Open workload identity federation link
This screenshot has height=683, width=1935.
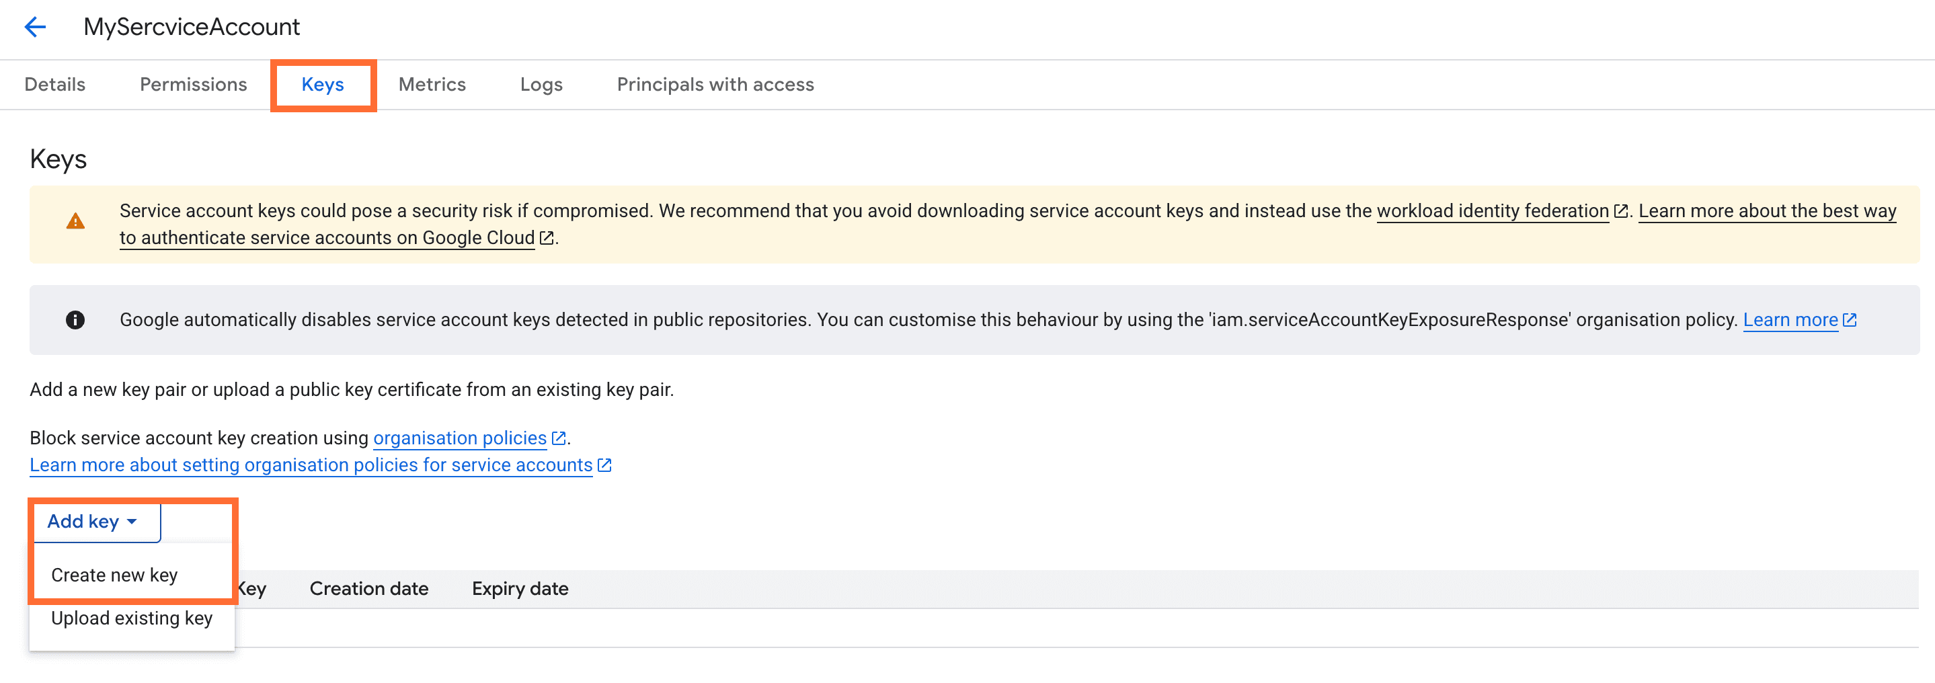coord(1492,211)
